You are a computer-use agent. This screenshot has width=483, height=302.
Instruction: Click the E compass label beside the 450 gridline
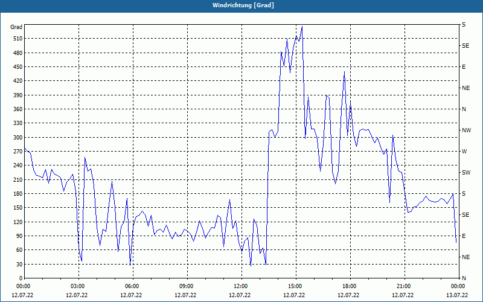click(x=464, y=67)
